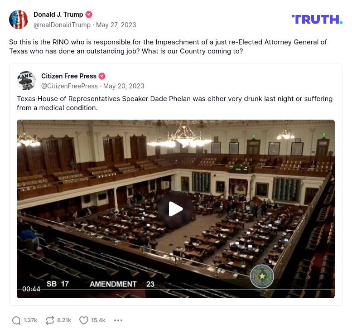Open quoted post text about Dade Phelan
The height and width of the screenshot is (334, 352).
(x=175, y=103)
